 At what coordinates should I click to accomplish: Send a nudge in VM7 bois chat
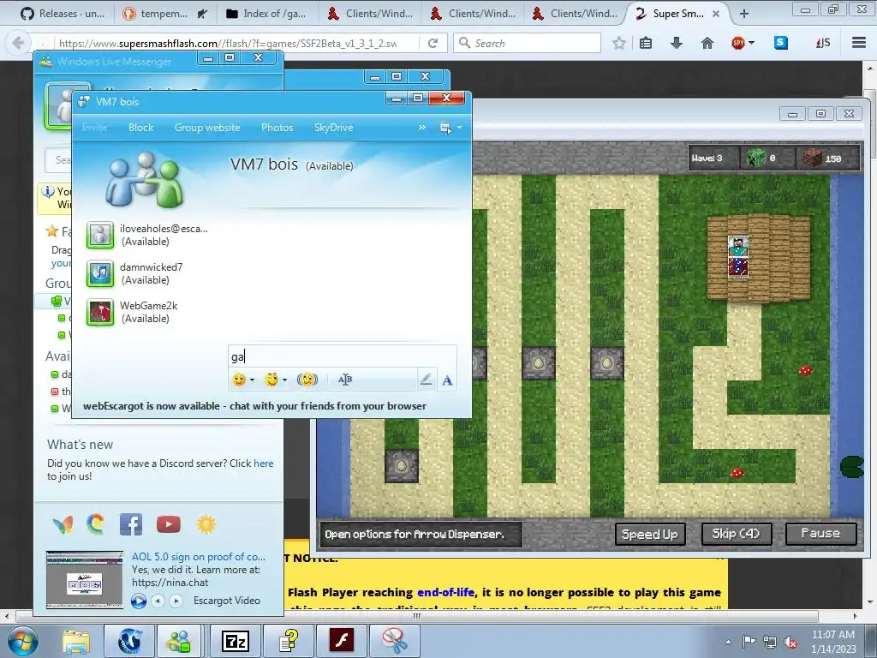click(x=307, y=380)
